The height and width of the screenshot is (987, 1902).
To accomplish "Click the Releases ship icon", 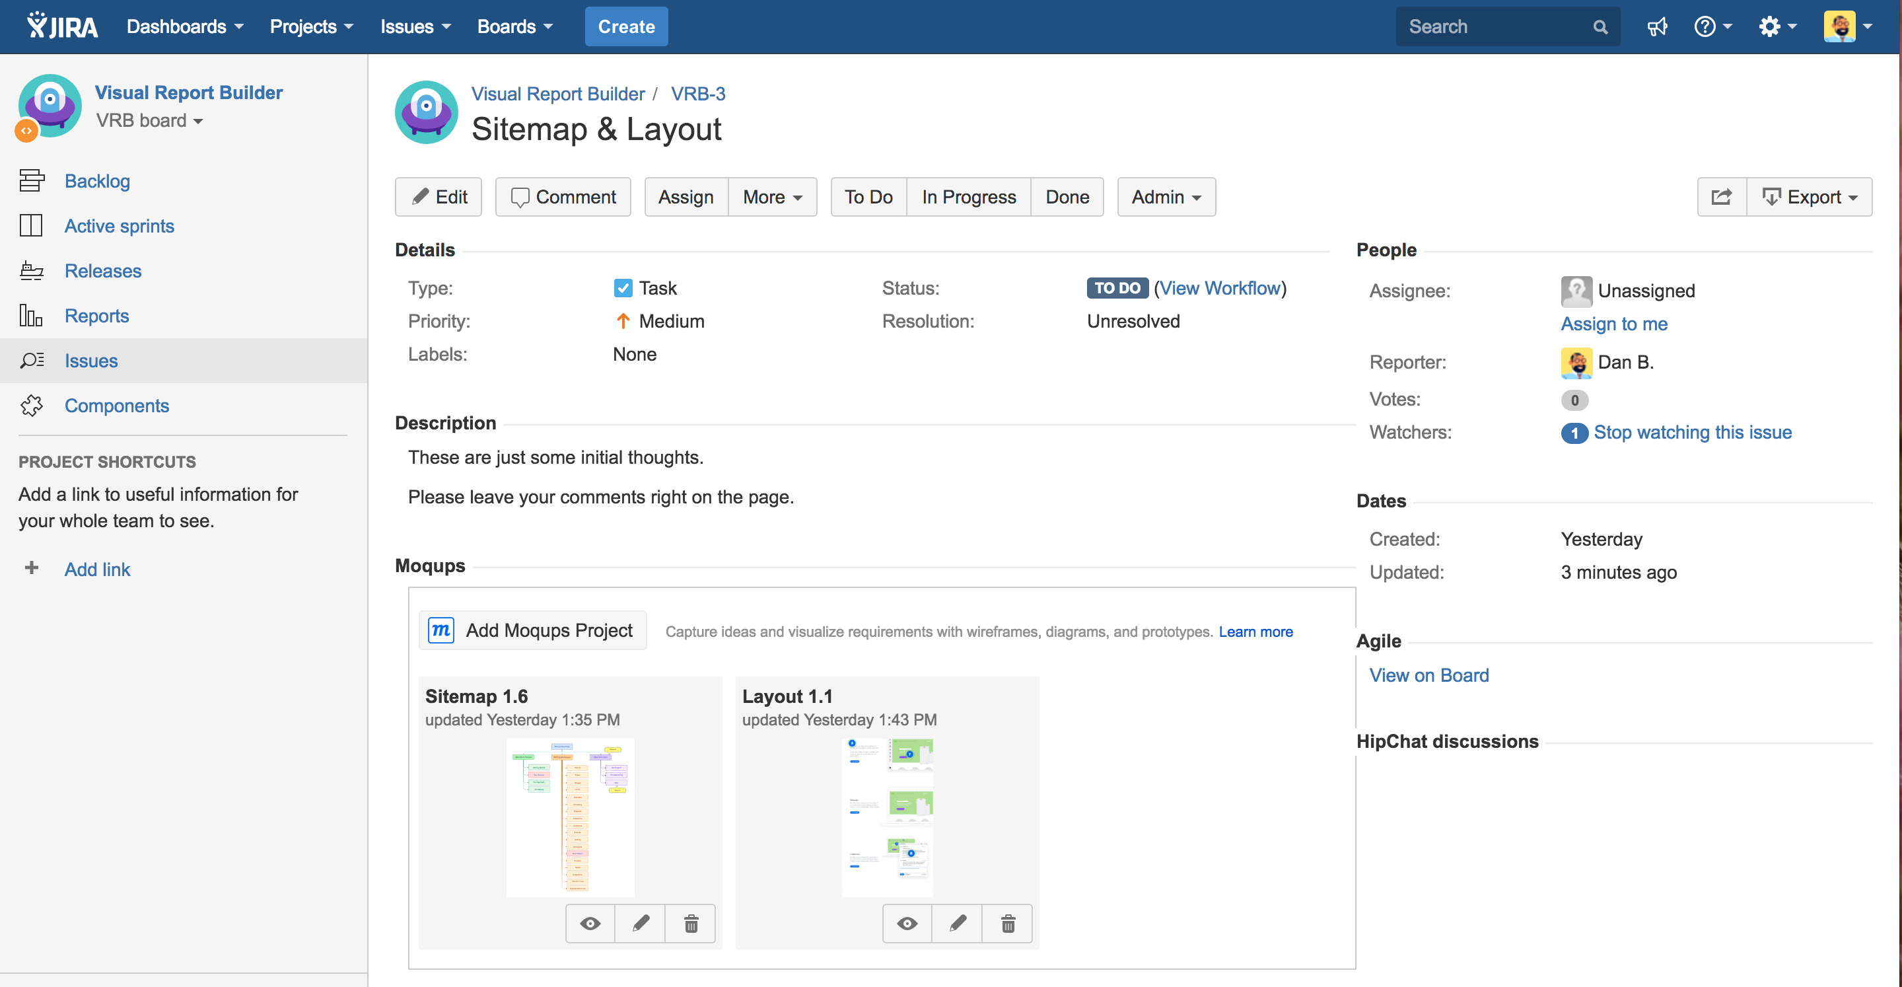I will (31, 270).
